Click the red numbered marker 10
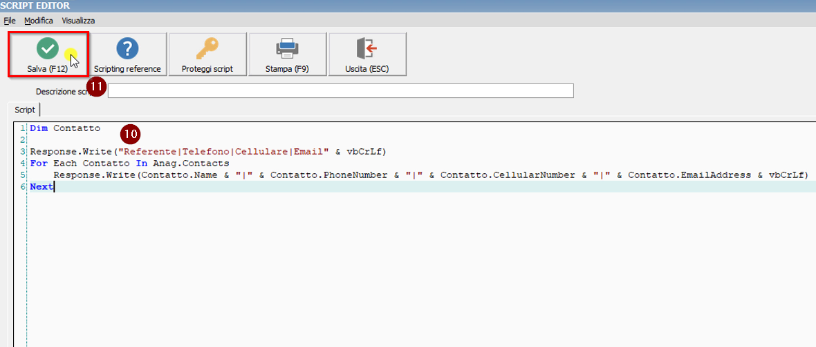Screen dimensions: 816x347 [130, 133]
